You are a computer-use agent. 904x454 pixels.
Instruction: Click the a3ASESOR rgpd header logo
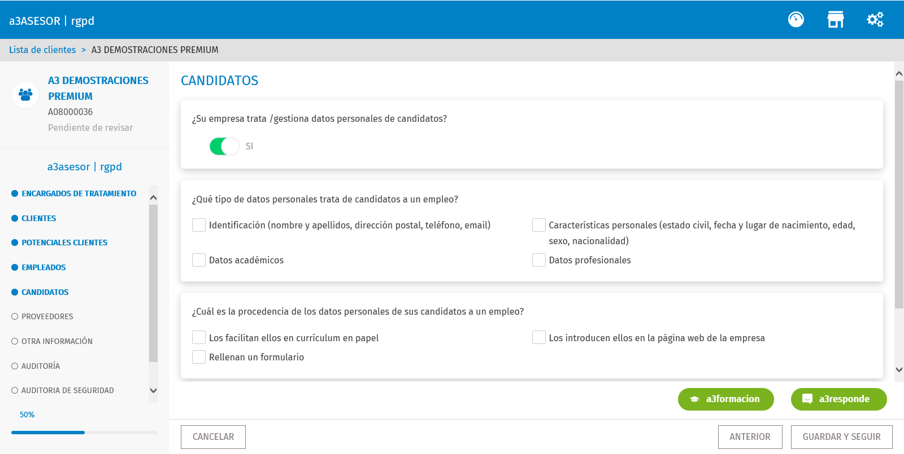[x=51, y=21]
